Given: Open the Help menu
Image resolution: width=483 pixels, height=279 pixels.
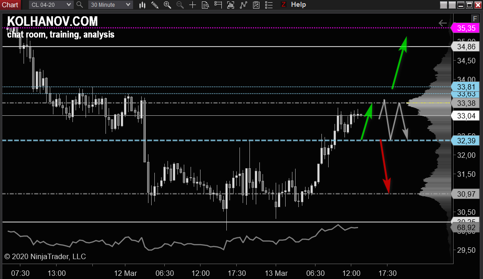Looking at the screenshot, I should [x=298, y=5].
